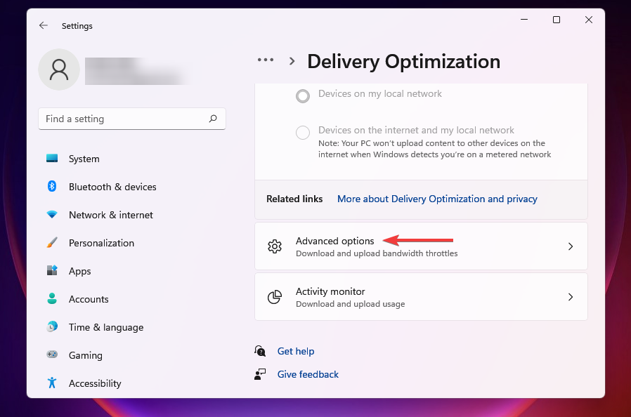Viewport: 631px width, 417px height.
Task: Click the Network & internet wifi icon
Action: pos(52,215)
